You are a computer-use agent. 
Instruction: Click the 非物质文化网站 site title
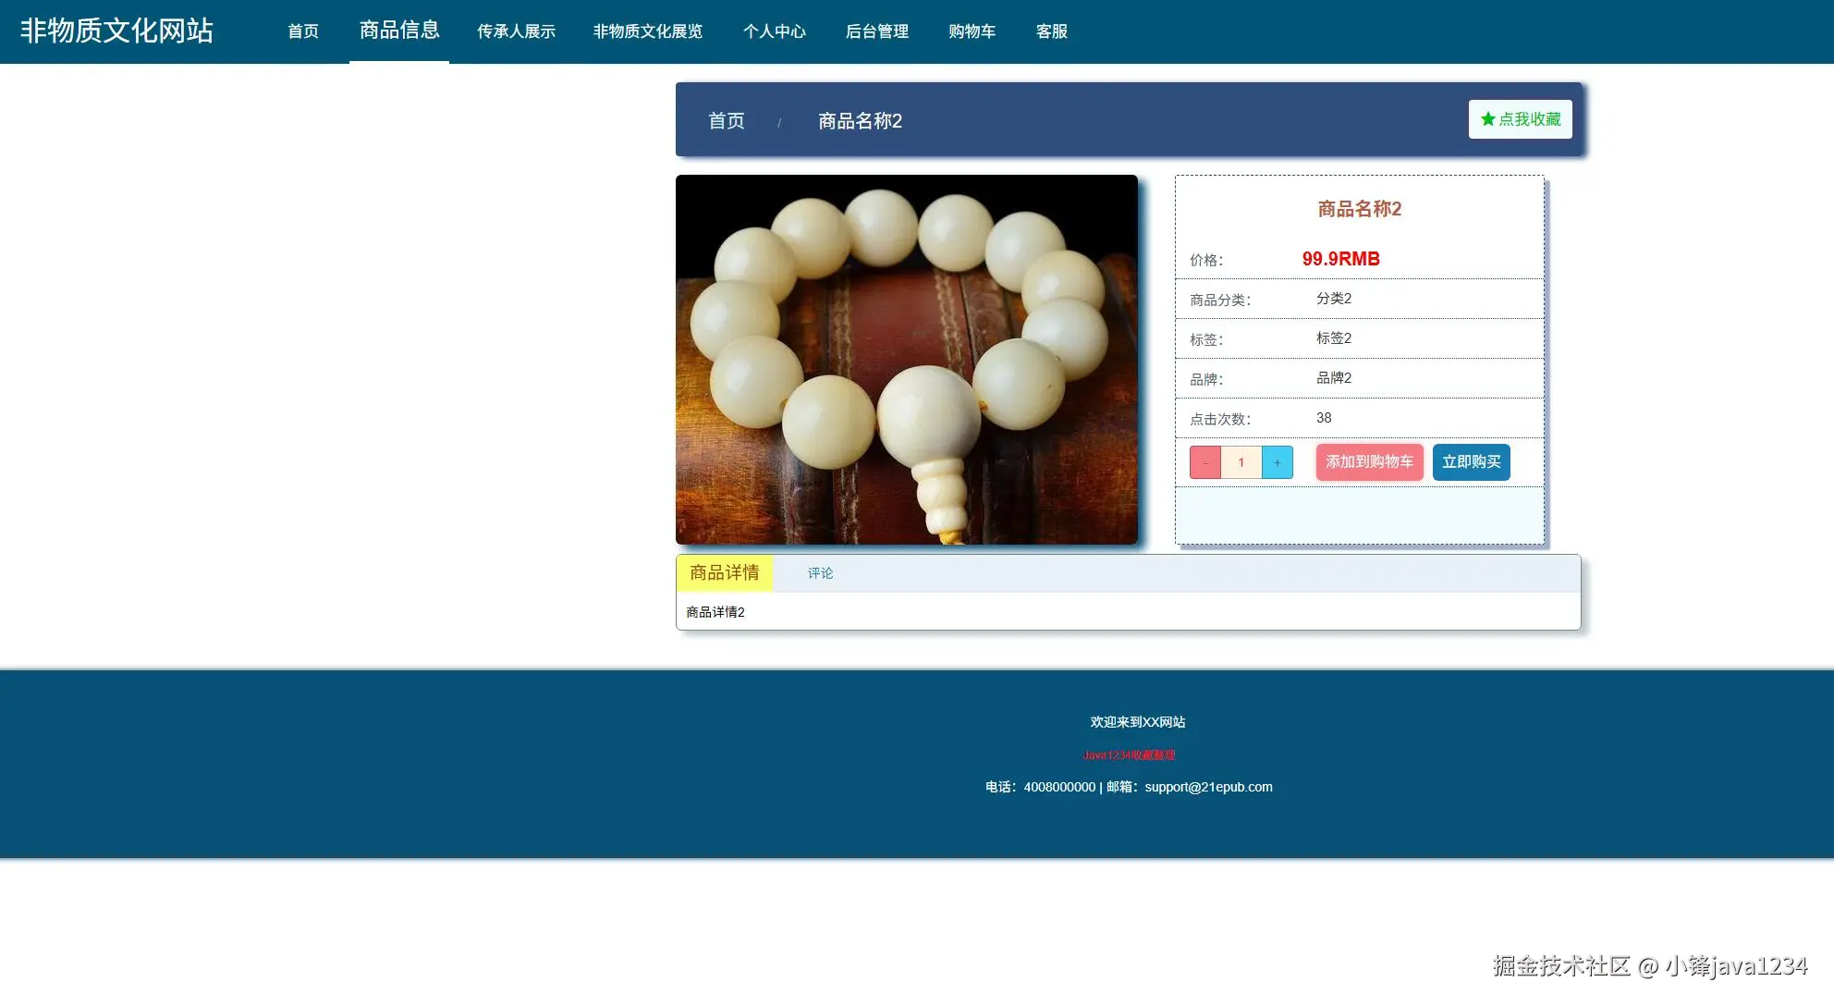[116, 31]
